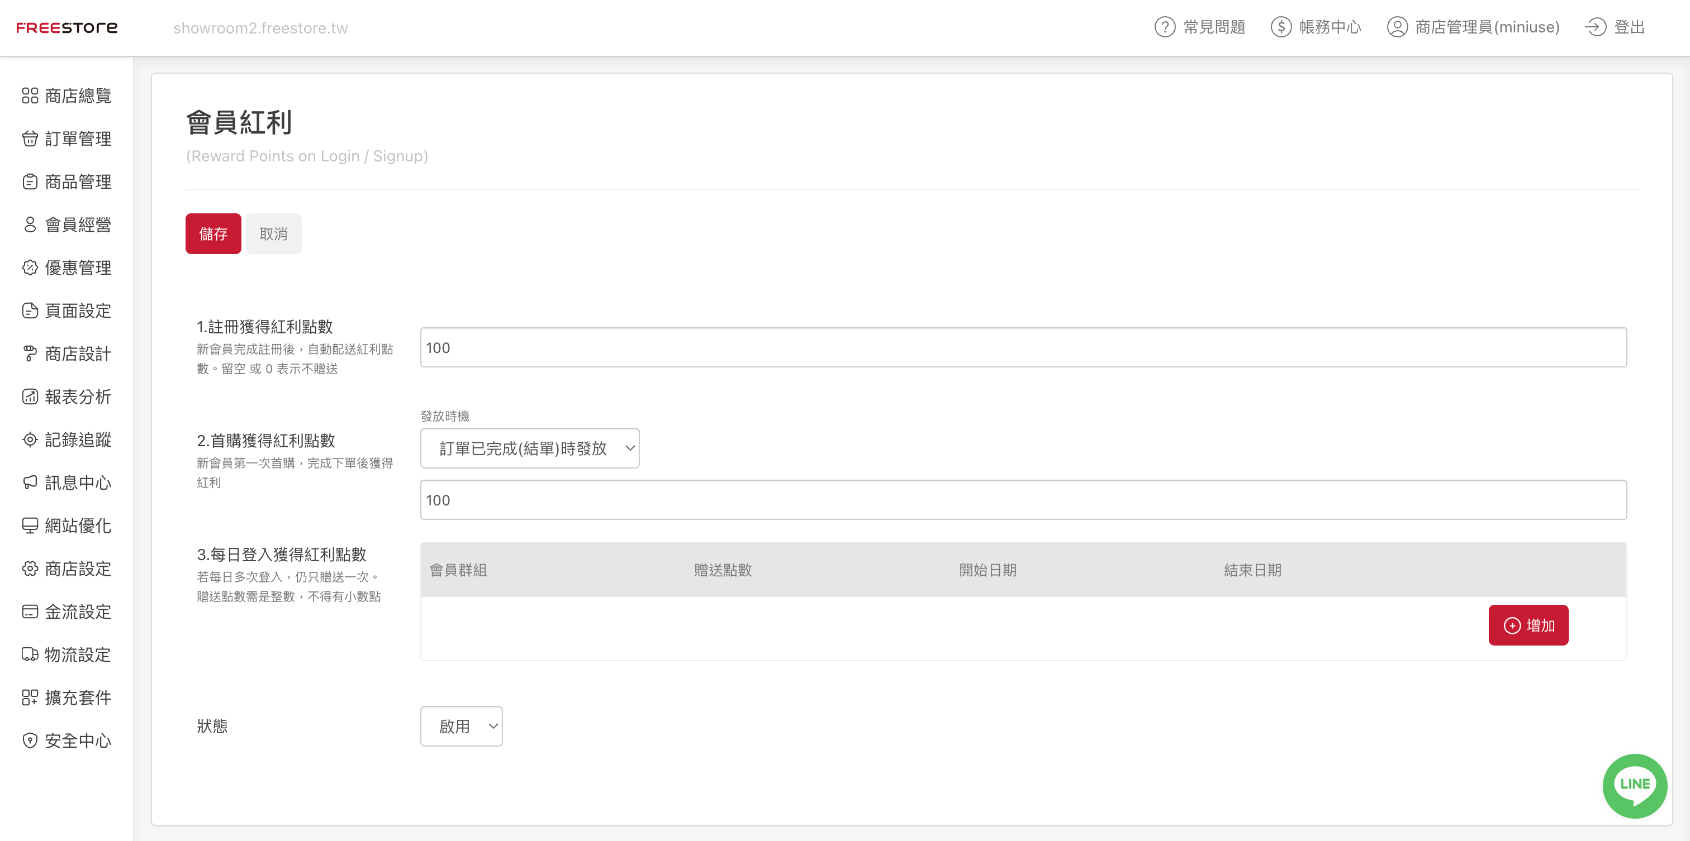The height and width of the screenshot is (841, 1690).
Task: Focus the signup reward points field
Action: pyautogui.click(x=1023, y=348)
